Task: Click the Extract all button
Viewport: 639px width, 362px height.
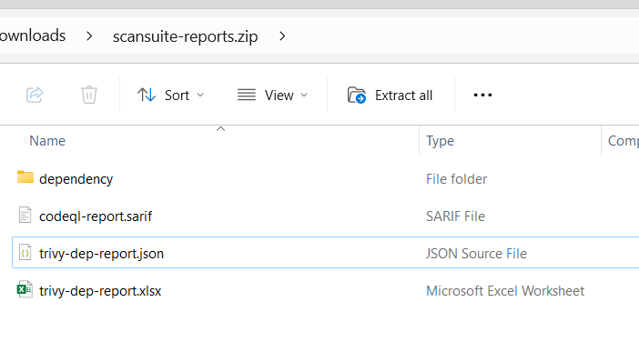Action: coord(390,96)
